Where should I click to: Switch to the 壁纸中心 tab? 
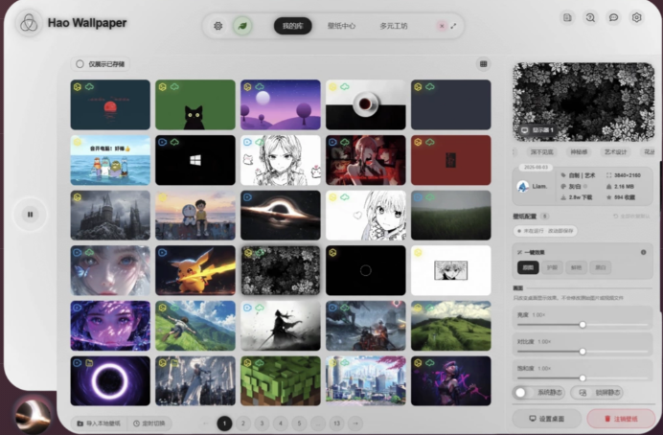tap(341, 26)
